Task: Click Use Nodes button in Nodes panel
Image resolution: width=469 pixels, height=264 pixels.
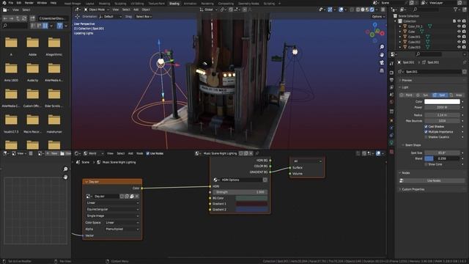Action: coord(432,181)
